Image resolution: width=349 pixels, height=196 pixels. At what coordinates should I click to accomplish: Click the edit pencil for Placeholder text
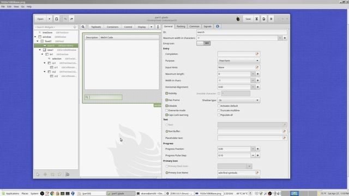click(x=284, y=138)
